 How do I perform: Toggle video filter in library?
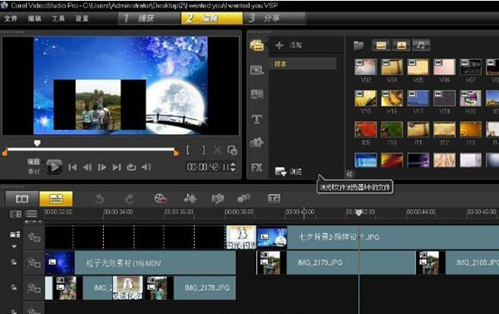click(x=381, y=46)
